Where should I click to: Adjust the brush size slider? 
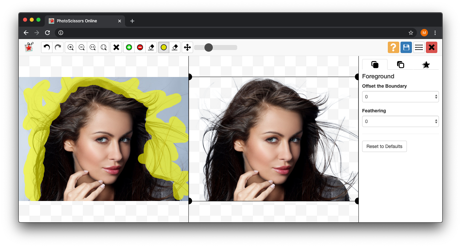click(209, 47)
